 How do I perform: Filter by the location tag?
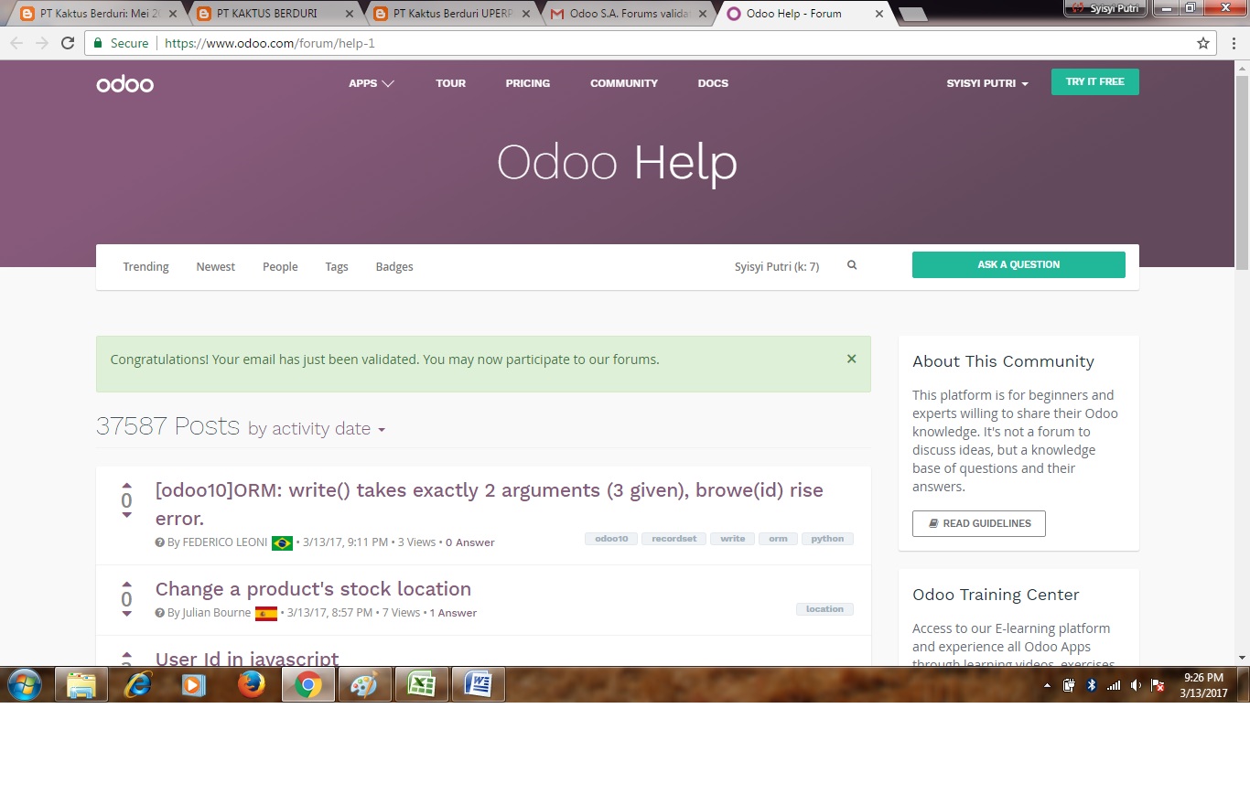pyautogui.click(x=824, y=609)
